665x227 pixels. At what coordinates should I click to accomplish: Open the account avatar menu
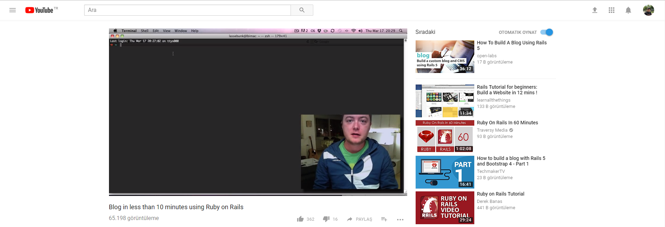[649, 10]
